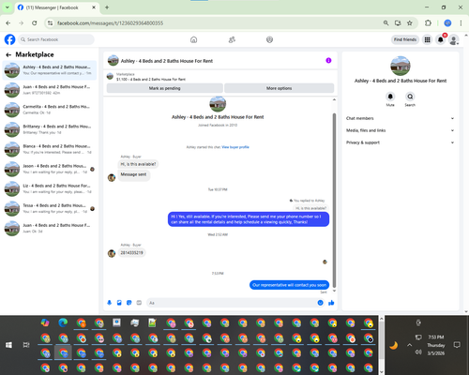Screen dimensions: 469x375
Task: Click the browser address bar URL
Action: 110,23
